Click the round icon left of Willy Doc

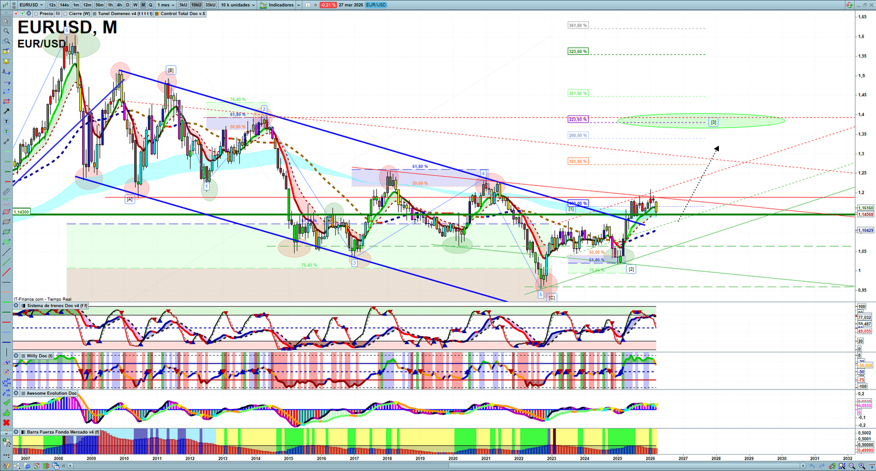click(x=16, y=356)
